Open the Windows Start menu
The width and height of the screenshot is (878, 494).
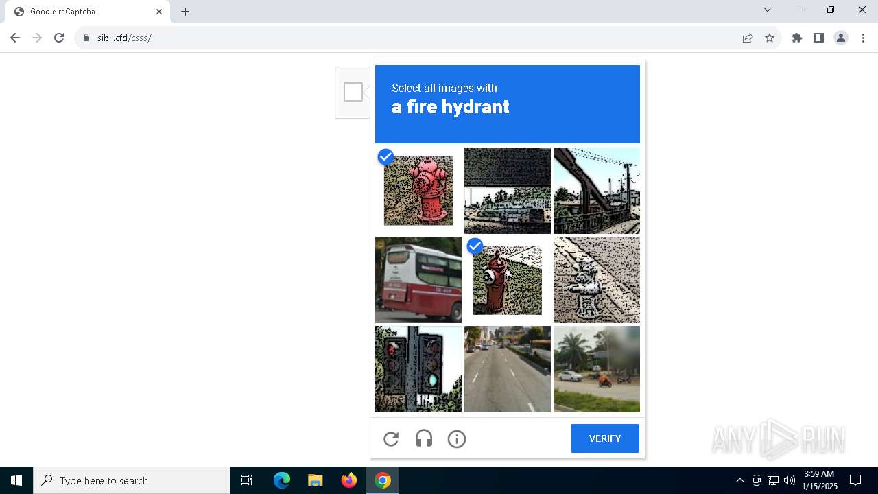point(16,480)
